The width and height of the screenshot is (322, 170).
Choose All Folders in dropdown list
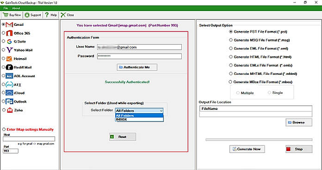pos(139,115)
